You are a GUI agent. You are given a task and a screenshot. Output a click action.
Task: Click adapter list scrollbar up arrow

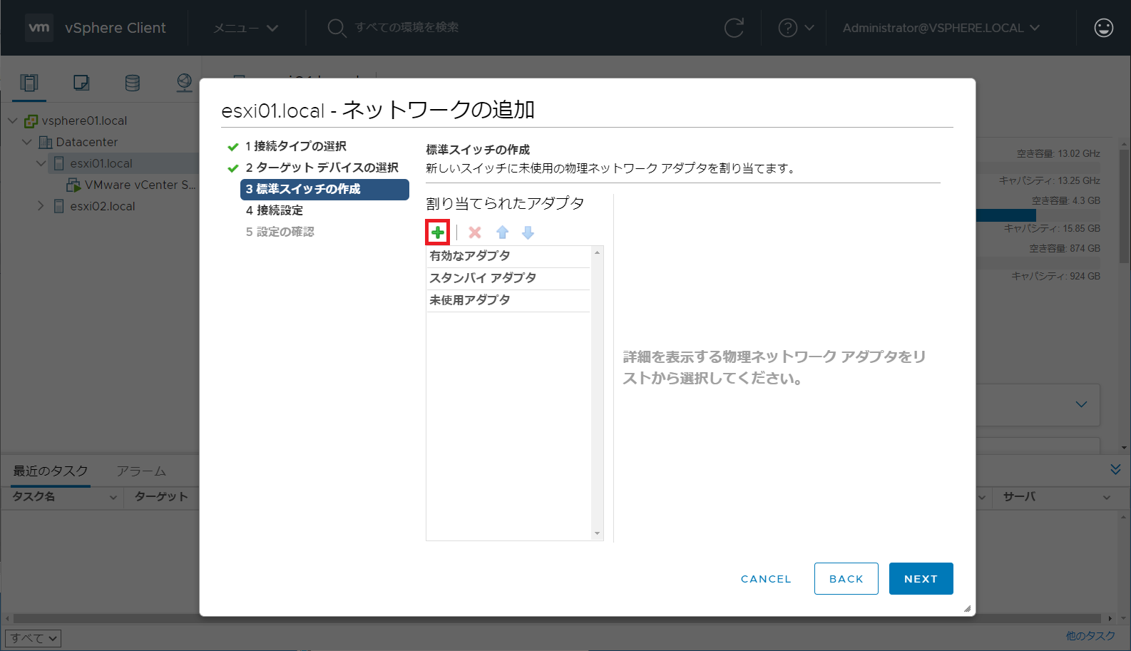[598, 252]
